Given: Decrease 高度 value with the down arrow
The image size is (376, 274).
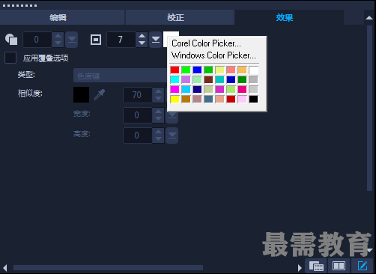Looking at the screenshot, I should pos(158,139).
